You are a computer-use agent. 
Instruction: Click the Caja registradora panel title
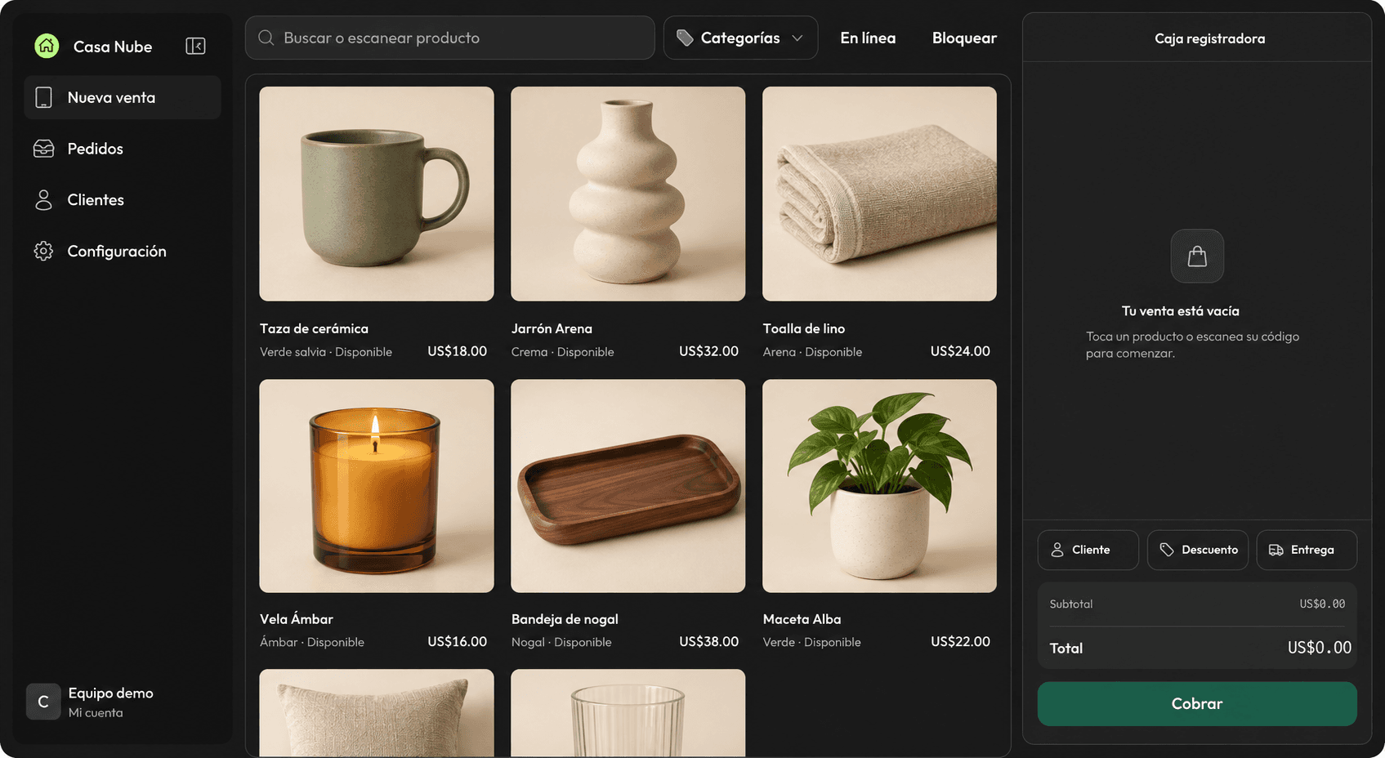1209,38
